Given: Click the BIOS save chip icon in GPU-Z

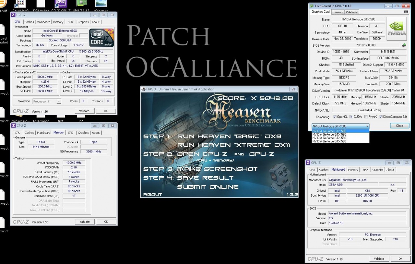Looking at the screenshot, I should tap(404, 45).
